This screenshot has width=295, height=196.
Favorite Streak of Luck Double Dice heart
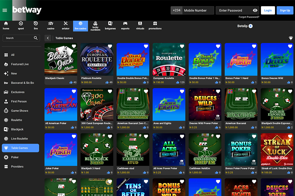pyautogui.click(x=290, y=136)
